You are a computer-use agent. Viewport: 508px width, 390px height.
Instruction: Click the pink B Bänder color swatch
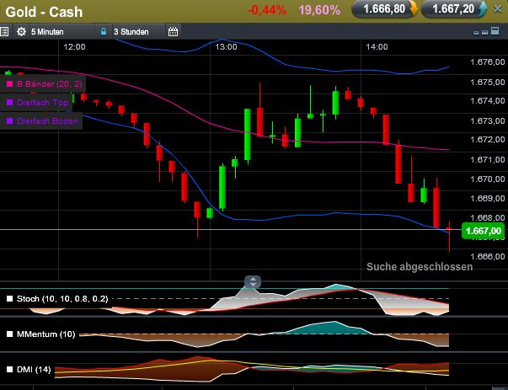[10, 84]
